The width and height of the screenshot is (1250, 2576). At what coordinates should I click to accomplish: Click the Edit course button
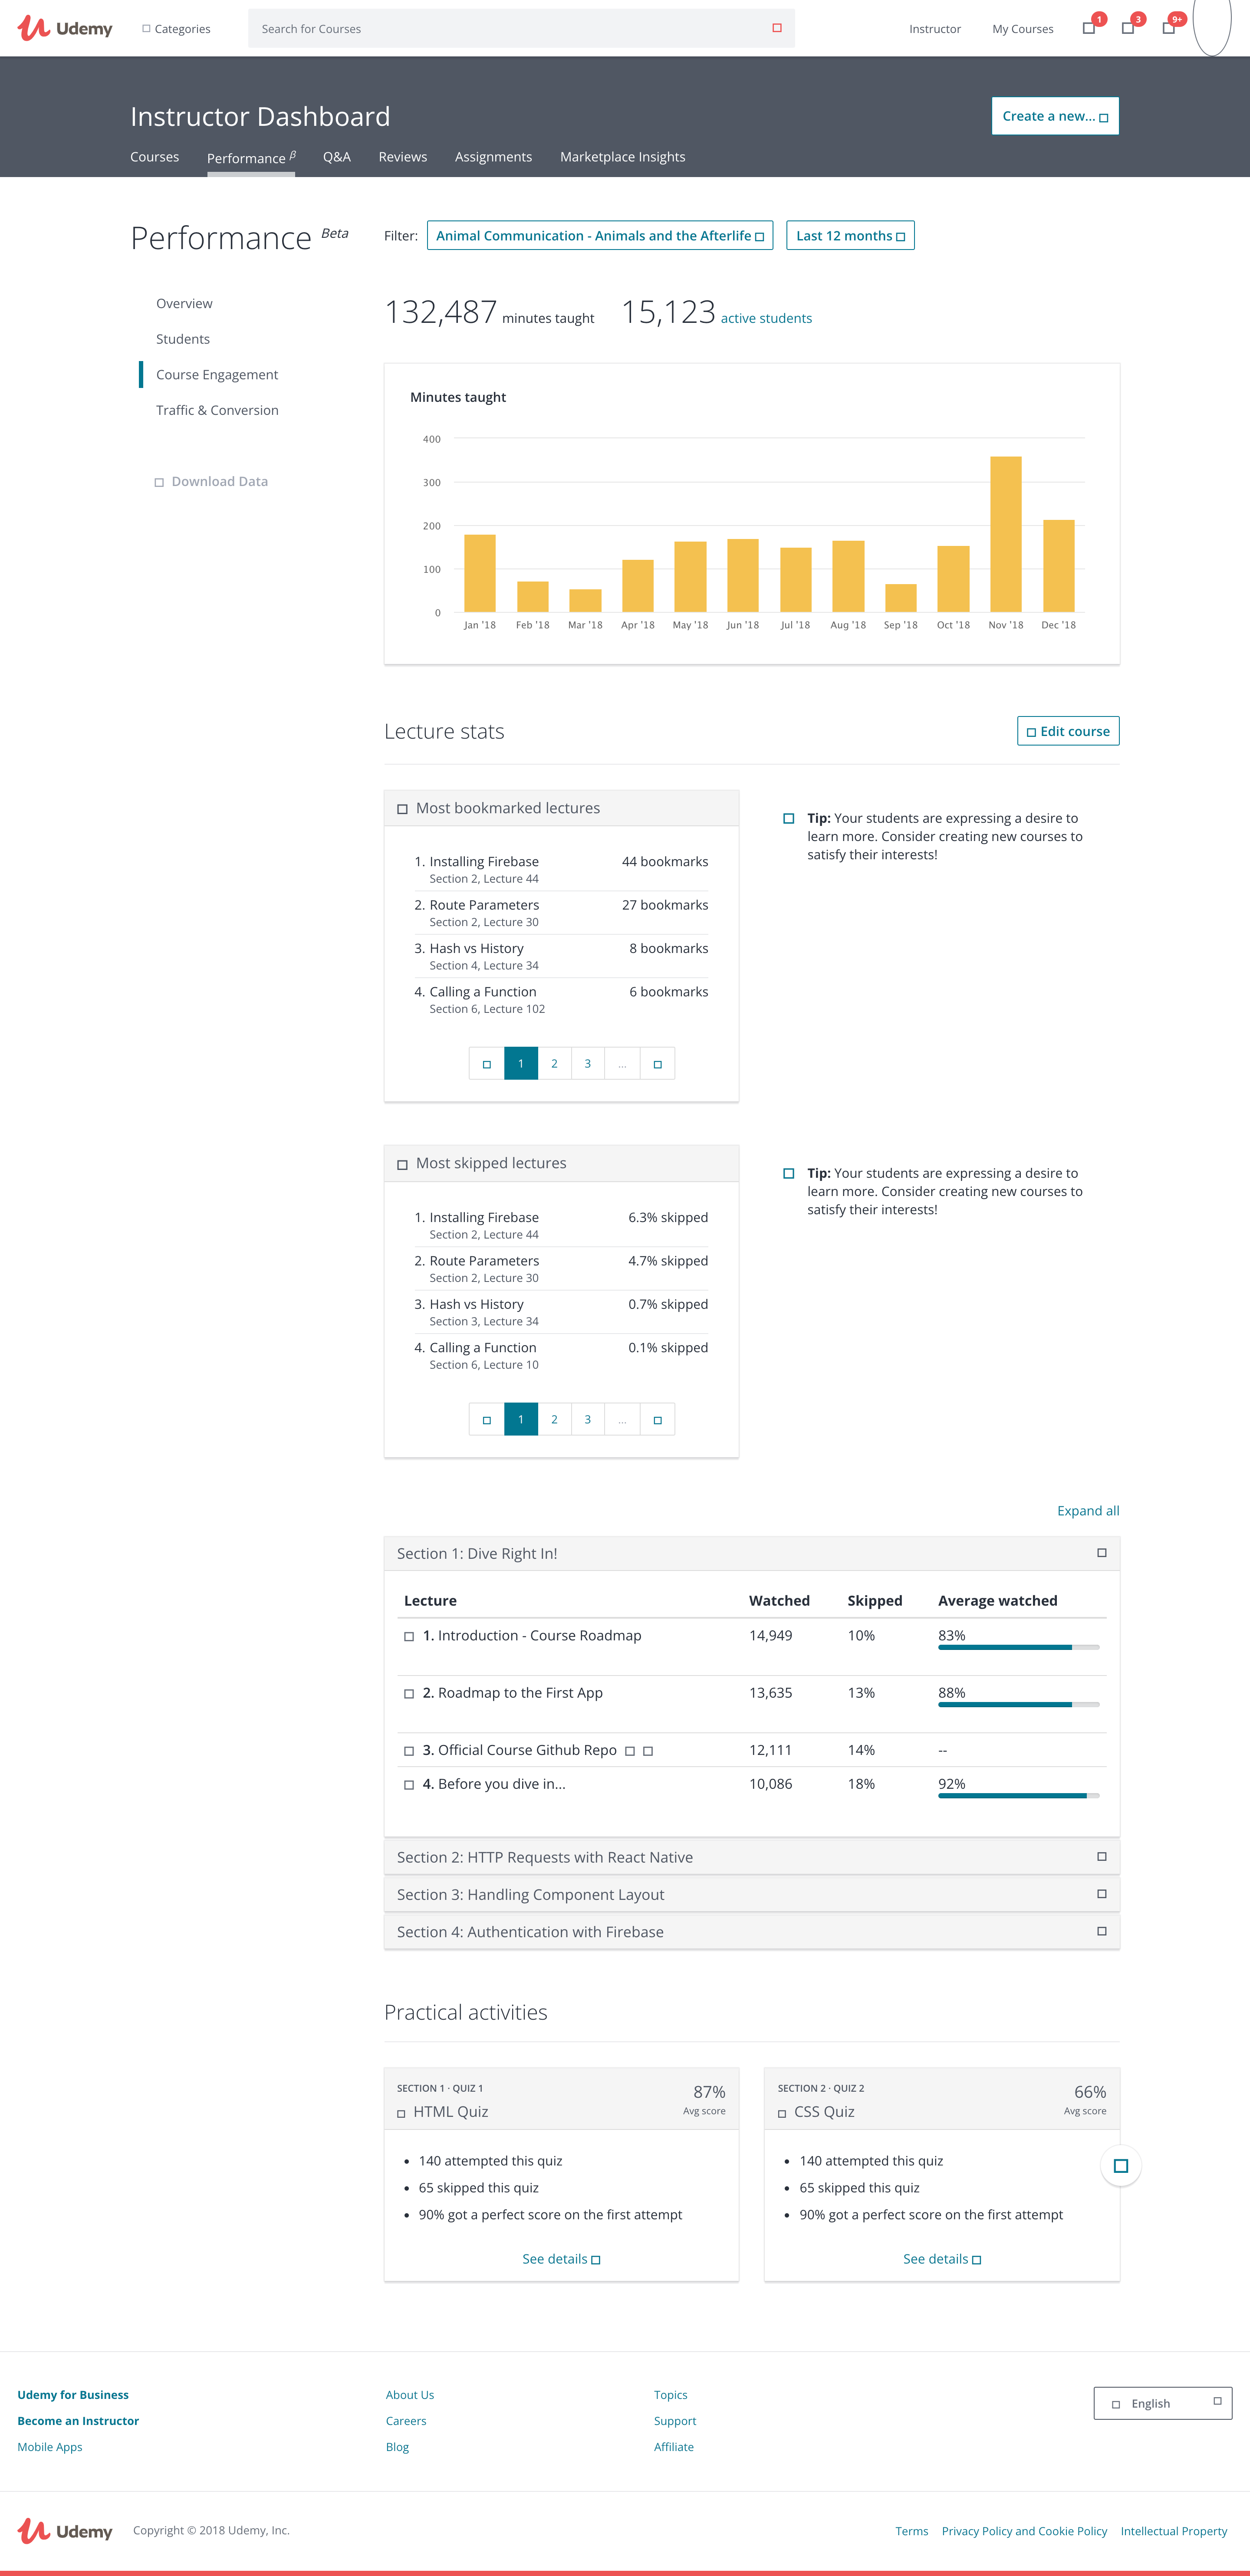[x=1068, y=731]
